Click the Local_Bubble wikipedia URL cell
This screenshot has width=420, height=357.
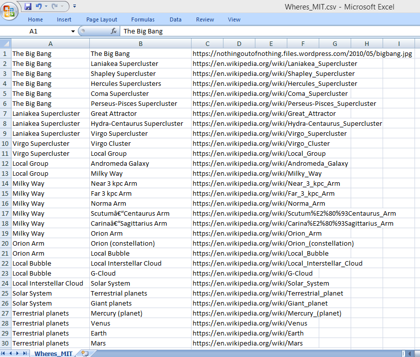coord(260,253)
